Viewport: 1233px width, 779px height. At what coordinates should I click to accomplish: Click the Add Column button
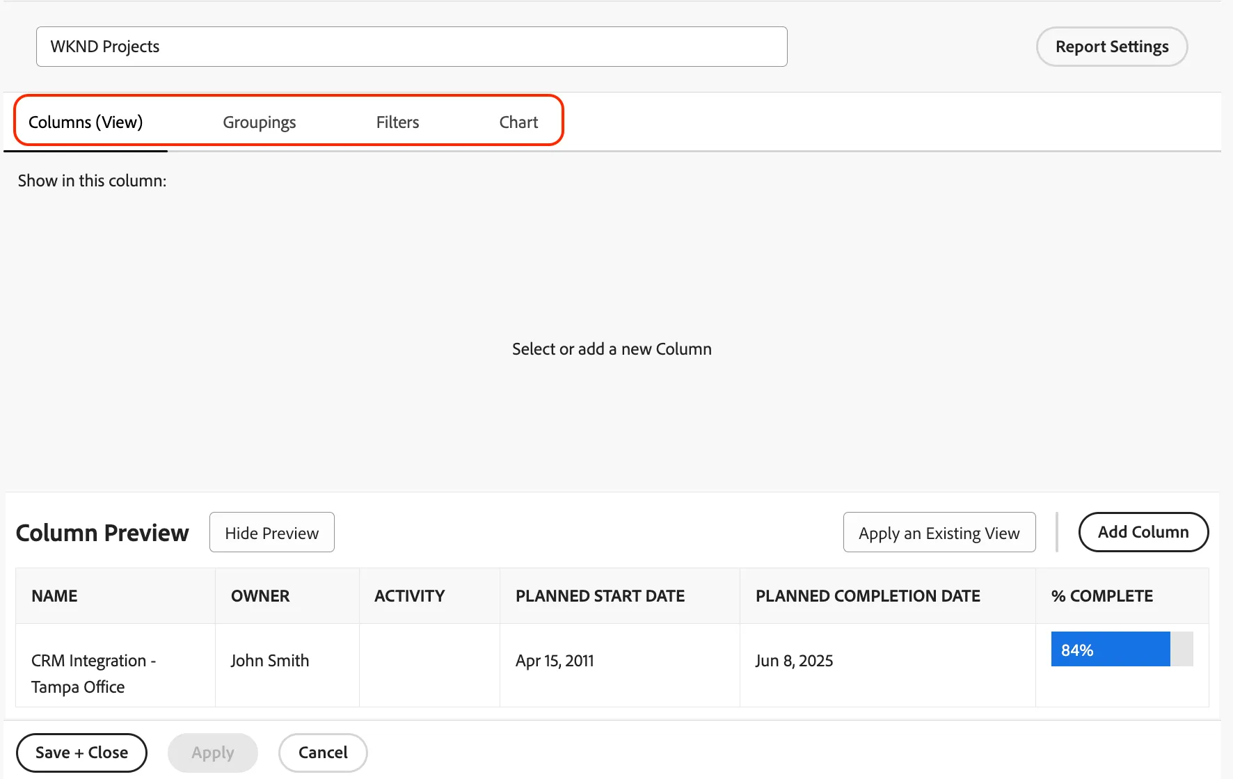click(1143, 532)
